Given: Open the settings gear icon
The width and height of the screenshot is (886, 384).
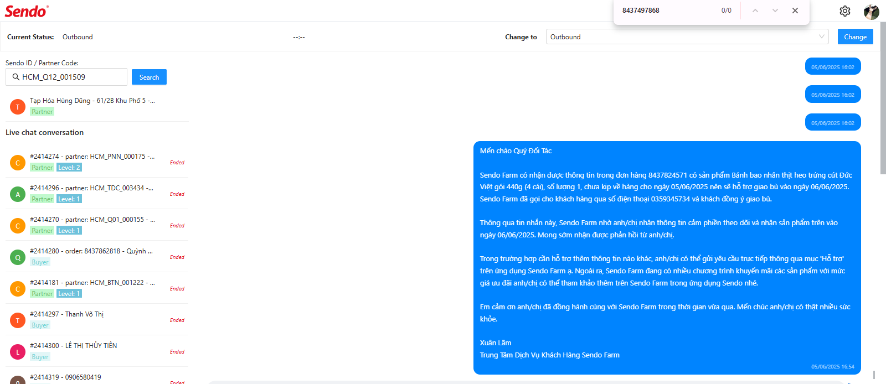Looking at the screenshot, I should click(844, 11).
